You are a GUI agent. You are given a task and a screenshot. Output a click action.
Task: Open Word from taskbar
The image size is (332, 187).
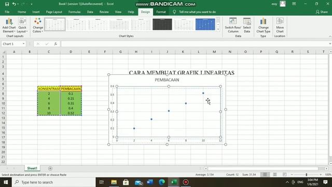click(150, 182)
